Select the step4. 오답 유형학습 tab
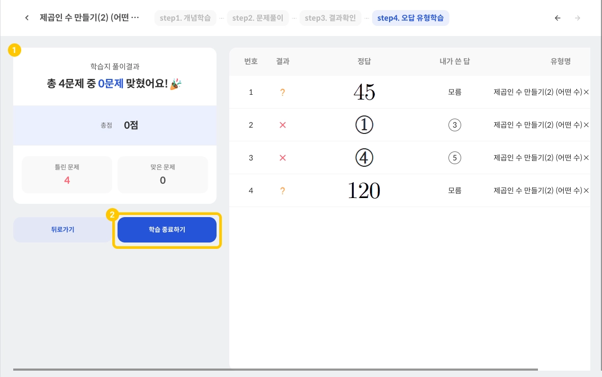Viewport: 602px width, 377px height. pos(410,18)
